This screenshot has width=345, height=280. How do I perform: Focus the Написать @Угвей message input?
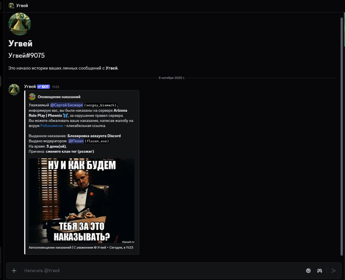163,271
